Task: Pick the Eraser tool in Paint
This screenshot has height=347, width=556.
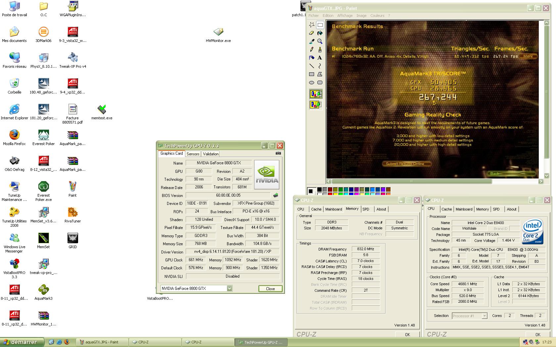Action: coord(311,33)
